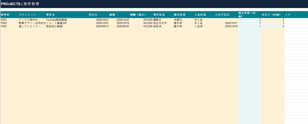Screen dimensions: 308x124
Task: Click the 修正件数（自動） column header
Action: pyautogui.click(x=249, y=15)
